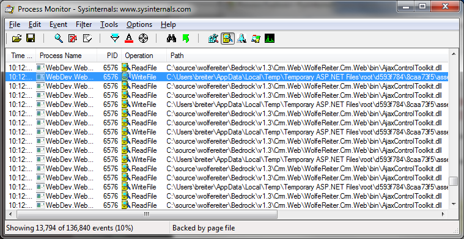Click horizontal scrollbar right arrow
The height and width of the screenshot is (239, 464).
coord(443,214)
